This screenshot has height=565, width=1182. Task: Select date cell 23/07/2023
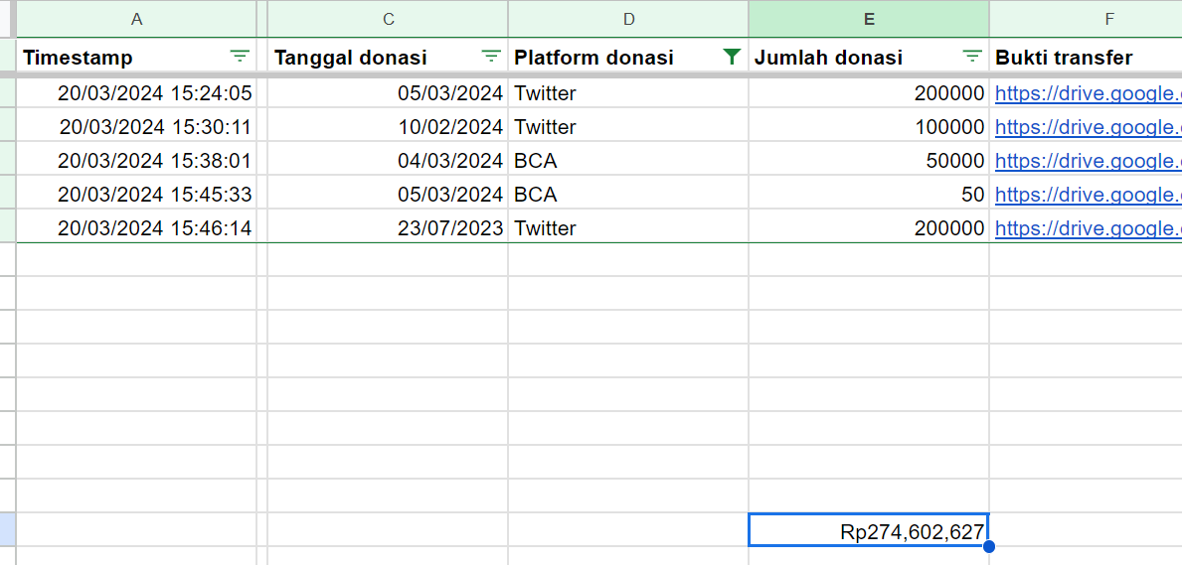(x=389, y=227)
